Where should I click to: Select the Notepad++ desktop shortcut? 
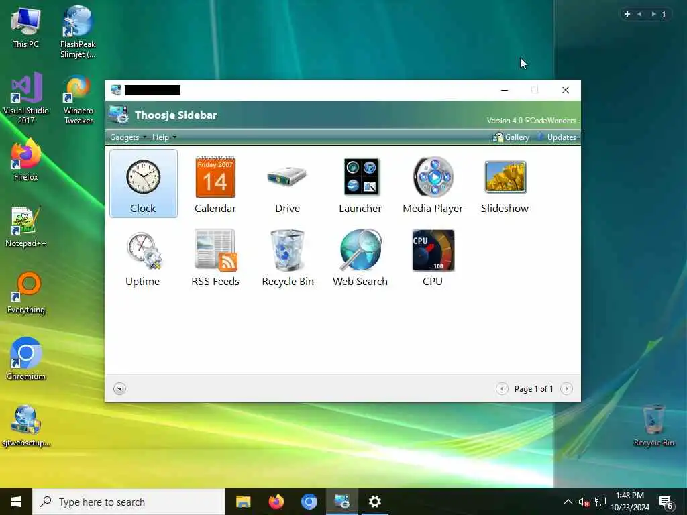25,227
